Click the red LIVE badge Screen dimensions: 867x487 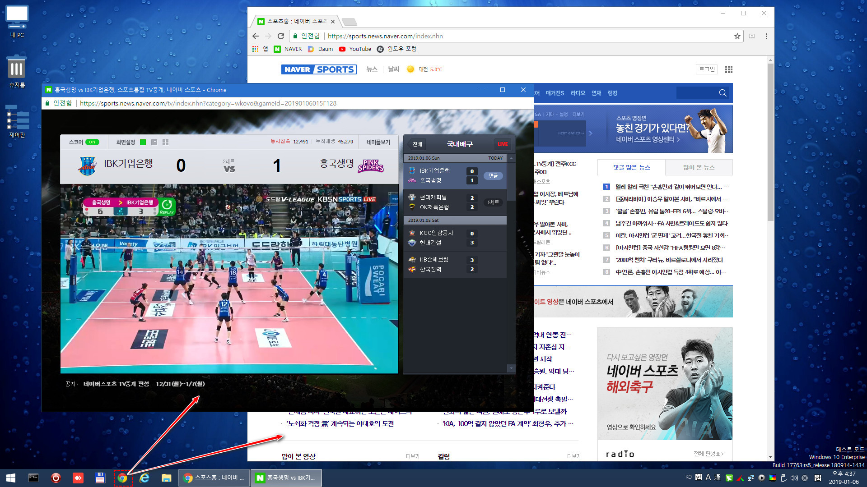[x=503, y=144]
